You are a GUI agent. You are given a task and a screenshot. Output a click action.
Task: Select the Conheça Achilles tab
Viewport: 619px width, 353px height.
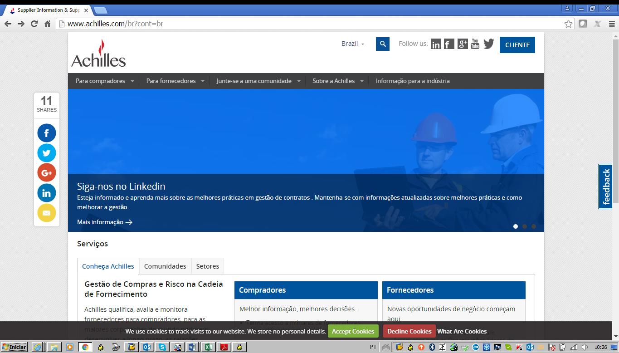pyautogui.click(x=108, y=266)
